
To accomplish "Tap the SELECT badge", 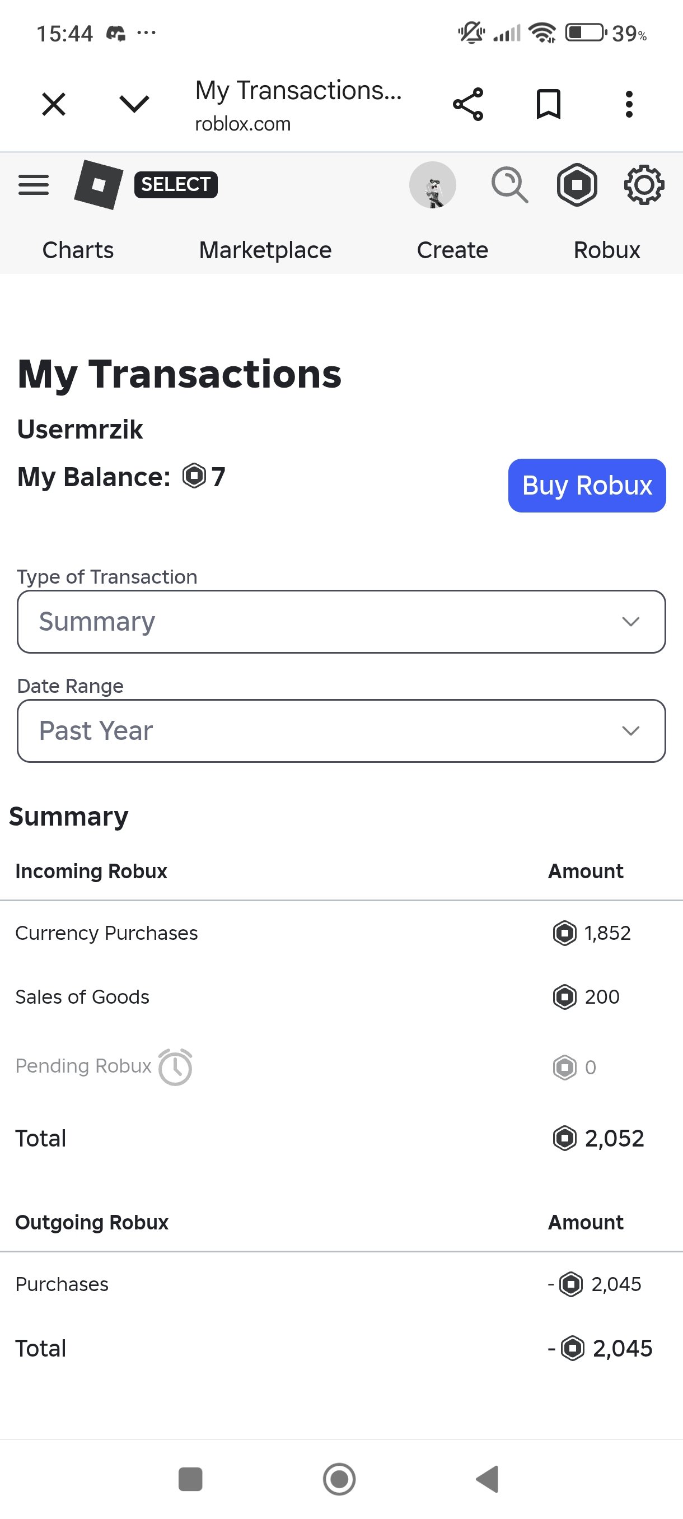I will (x=176, y=185).
